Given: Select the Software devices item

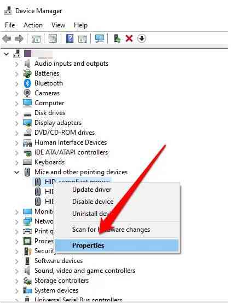Looking at the screenshot, I should (x=59, y=261).
